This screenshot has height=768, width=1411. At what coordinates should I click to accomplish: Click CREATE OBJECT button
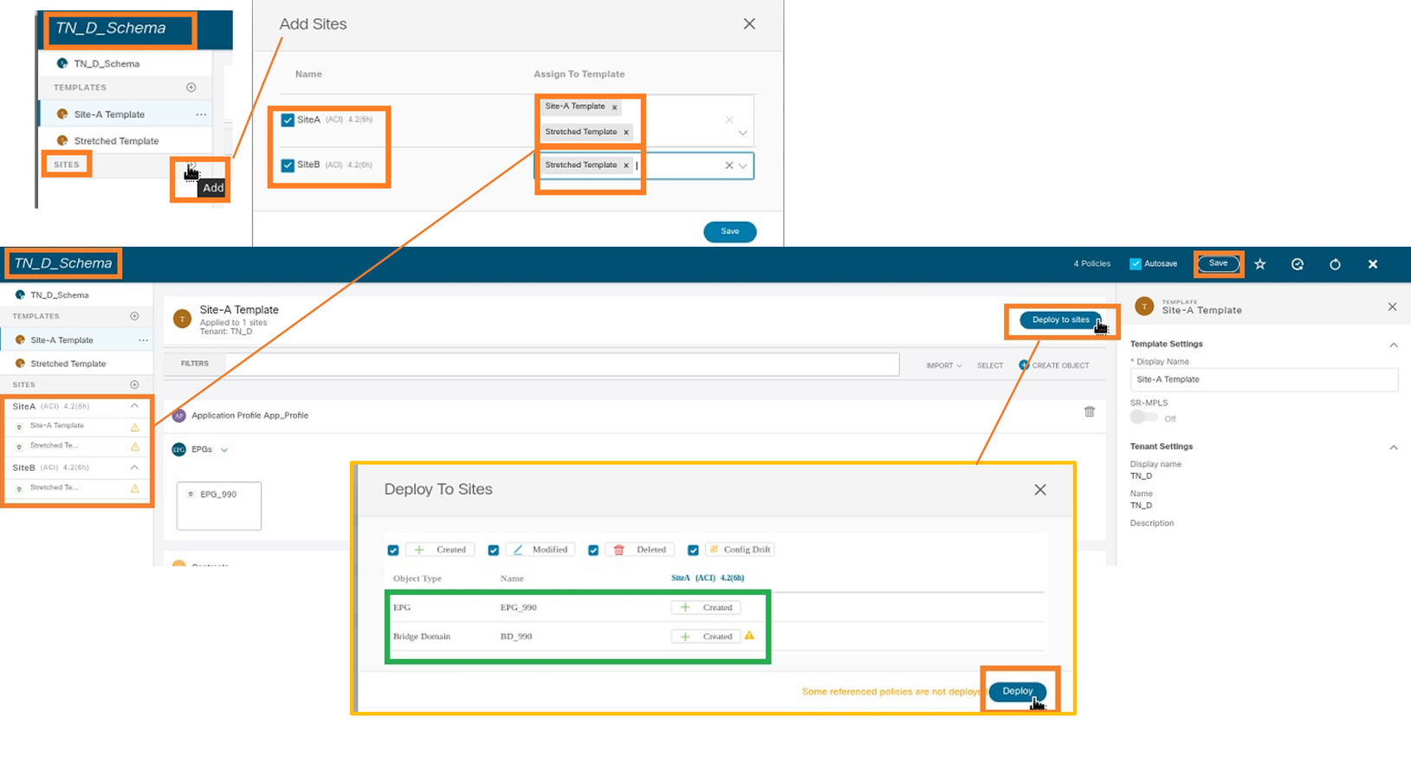pyautogui.click(x=1054, y=365)
